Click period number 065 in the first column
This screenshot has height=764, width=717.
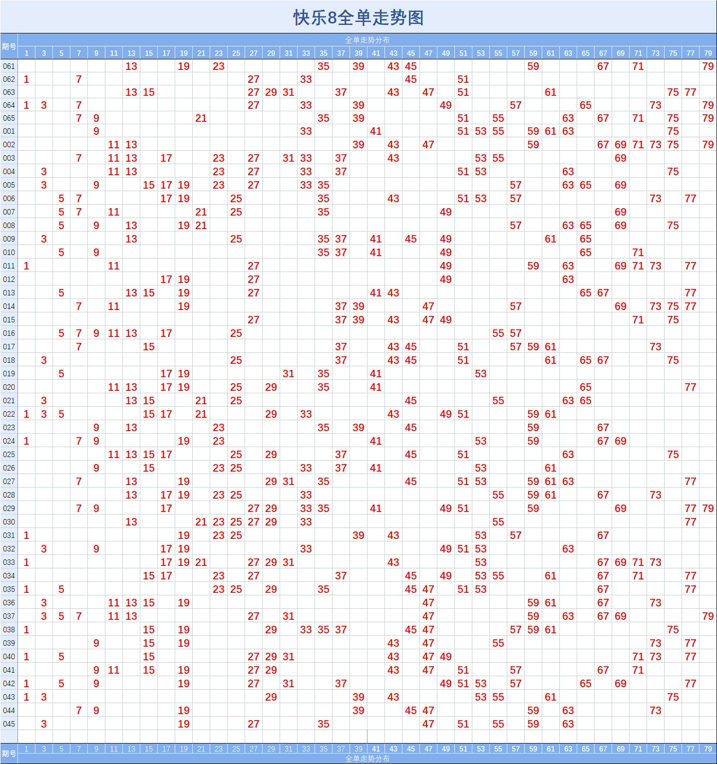(9, 118)
